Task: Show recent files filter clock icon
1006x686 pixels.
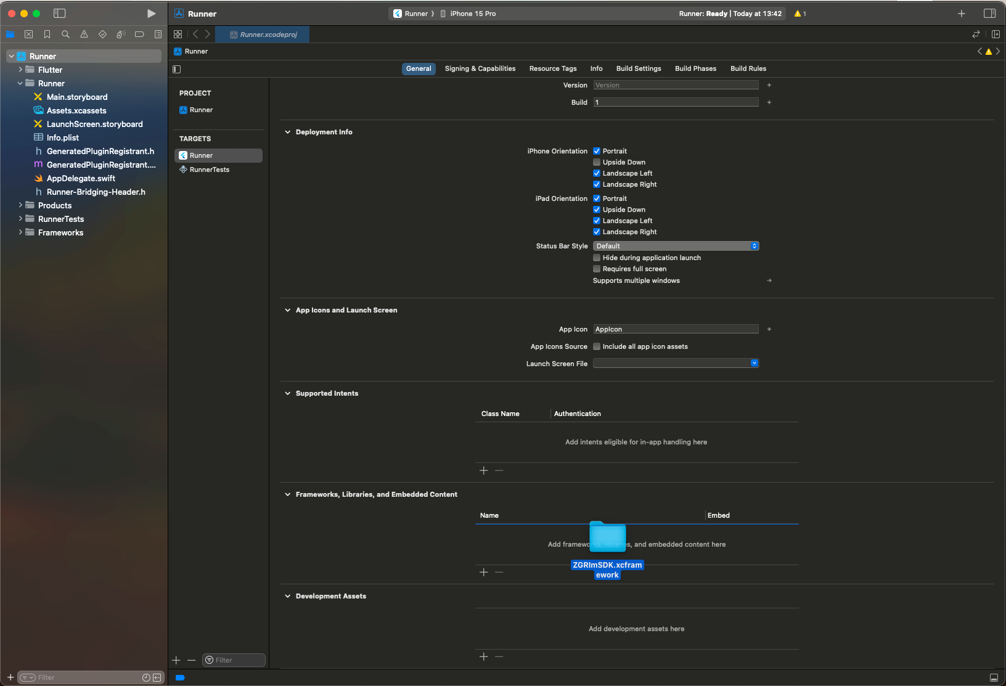Action: pyautogui.click(x=146, y=677)
